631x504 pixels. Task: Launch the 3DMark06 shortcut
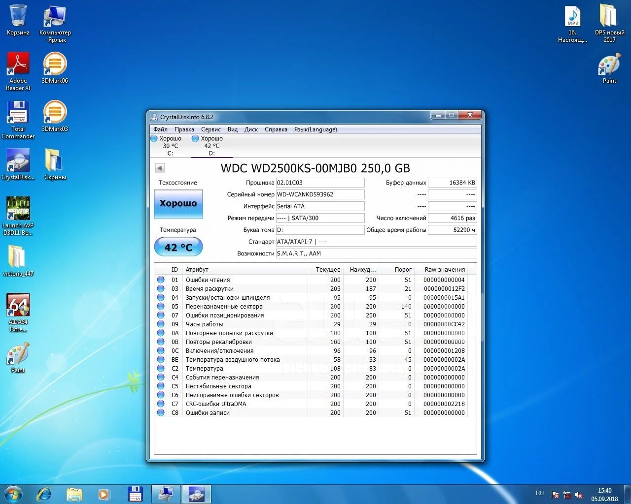point(55,68)
